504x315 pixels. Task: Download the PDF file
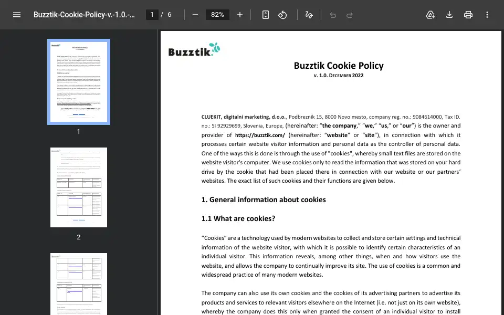click(449, 15)
